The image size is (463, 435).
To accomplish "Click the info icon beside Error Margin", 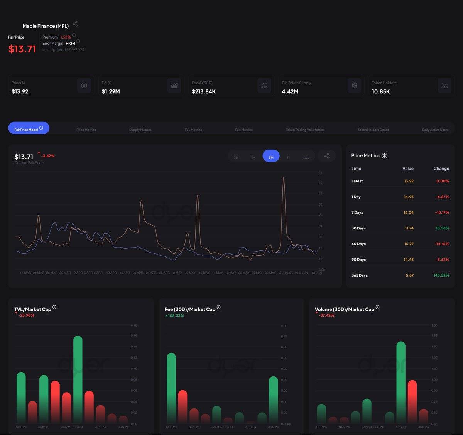I will [78, 41].
